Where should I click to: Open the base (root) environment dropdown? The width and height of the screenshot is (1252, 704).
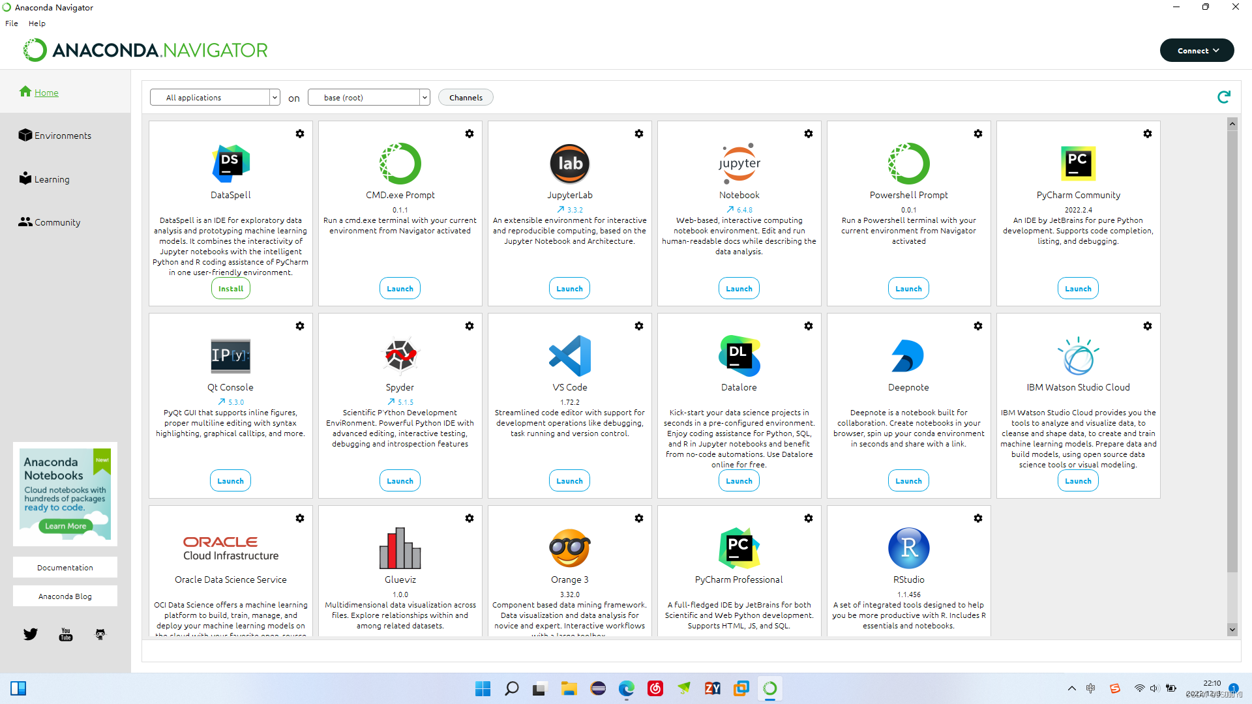(x=369, y=98)
